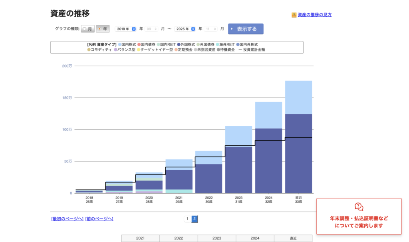
Task: Follow the 前のページへ link
Action: click(99, 219)
